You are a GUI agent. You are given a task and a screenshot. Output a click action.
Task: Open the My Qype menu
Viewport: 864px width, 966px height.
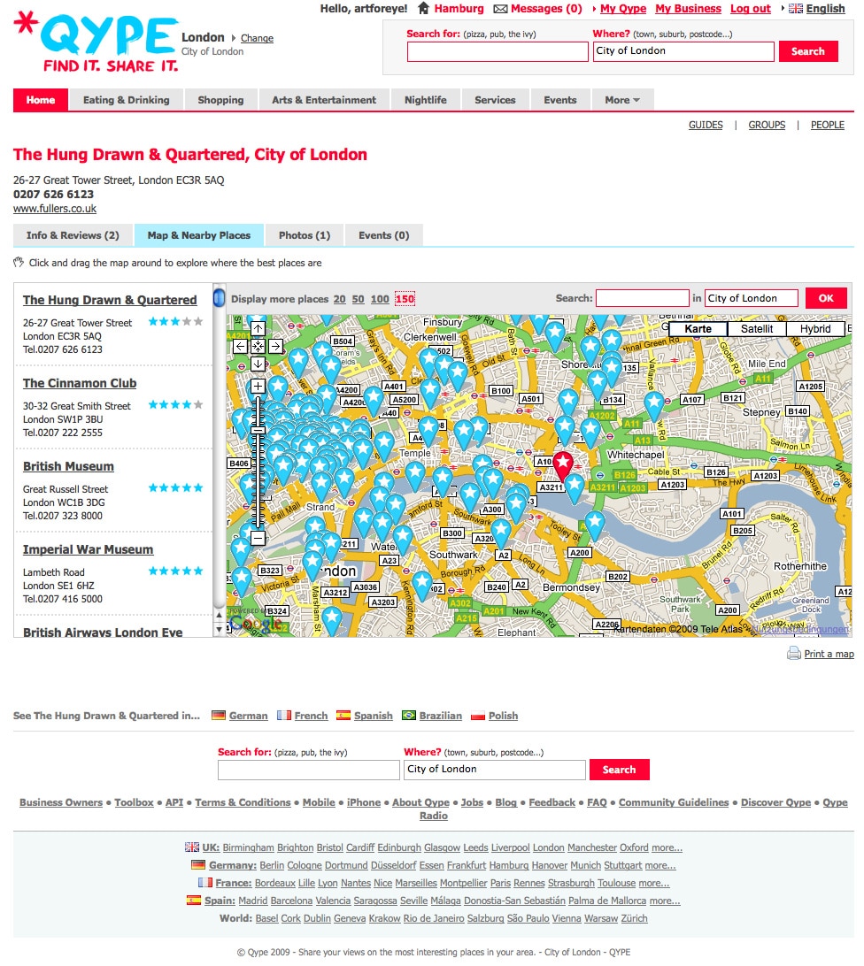click(623, 9)
